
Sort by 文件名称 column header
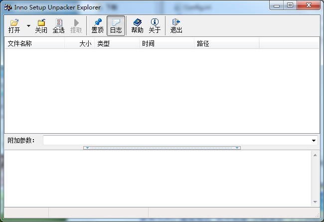34,43
